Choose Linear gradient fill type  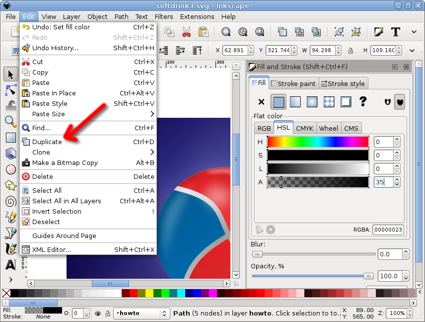coord(295,102)
